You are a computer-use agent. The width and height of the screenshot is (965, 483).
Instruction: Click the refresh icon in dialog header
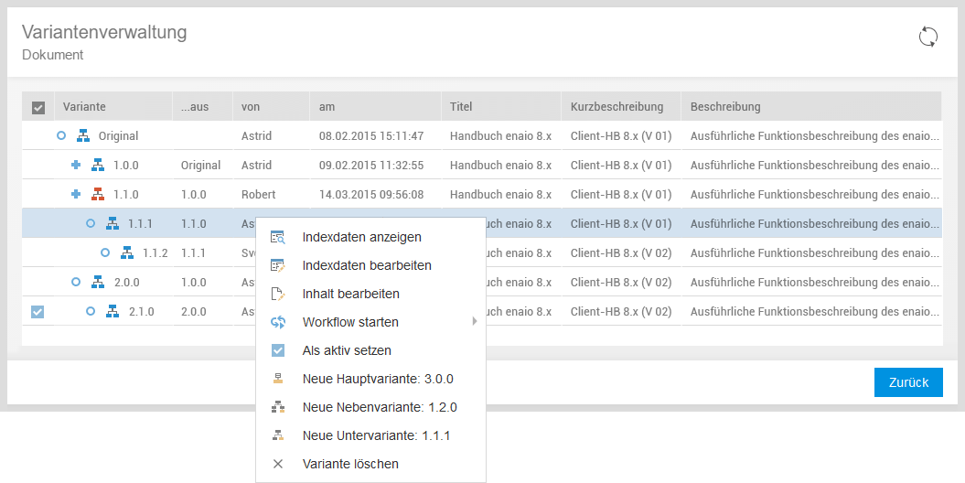click(927, 37)
